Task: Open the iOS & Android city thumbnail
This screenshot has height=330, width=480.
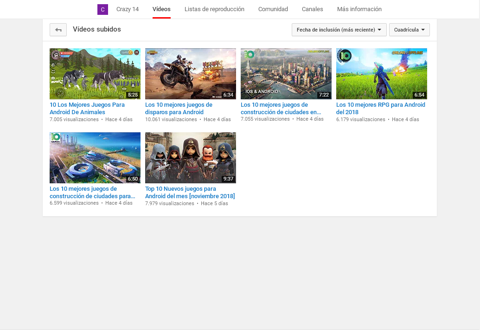Action: point(286,73)
